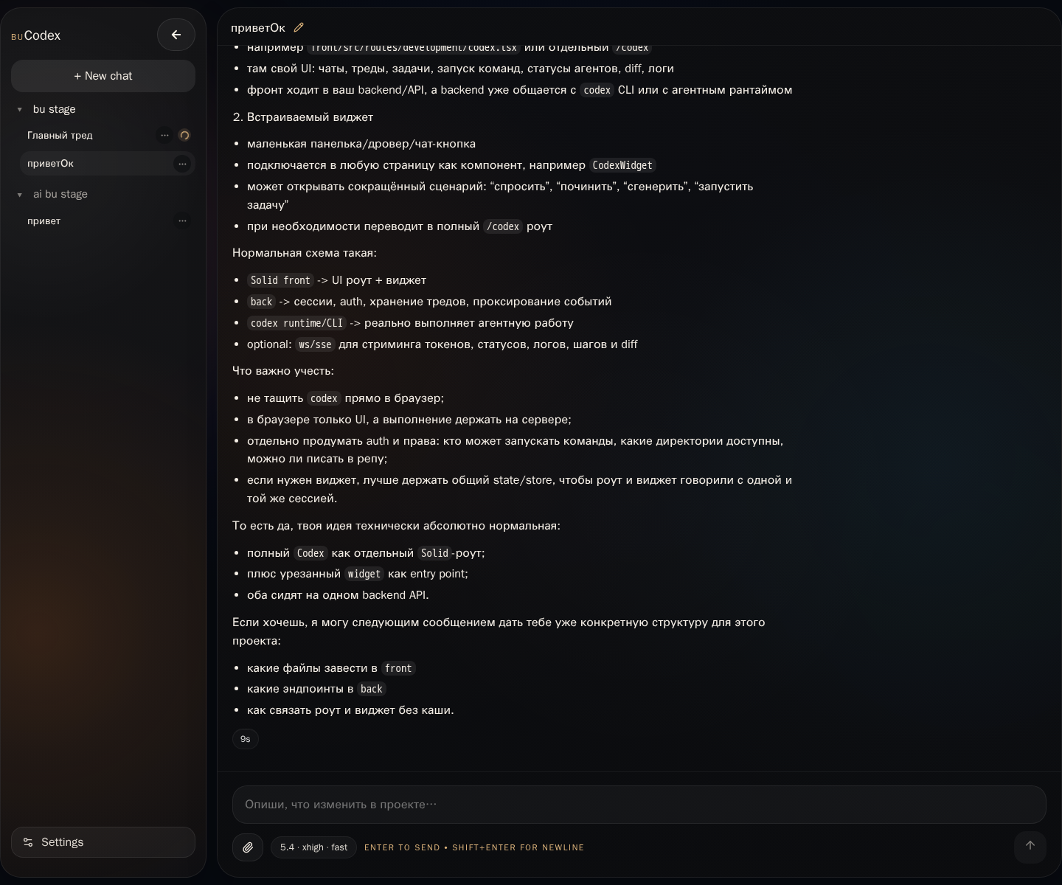Open options menu for привет thread
Image resolution: width=1062 pixels, height=885 pixels.
182,221
